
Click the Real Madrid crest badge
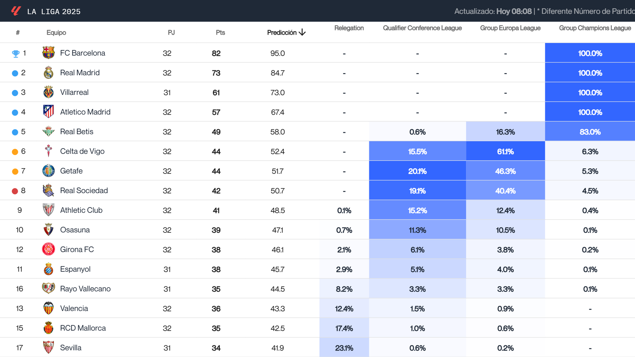tap(48, 72)
